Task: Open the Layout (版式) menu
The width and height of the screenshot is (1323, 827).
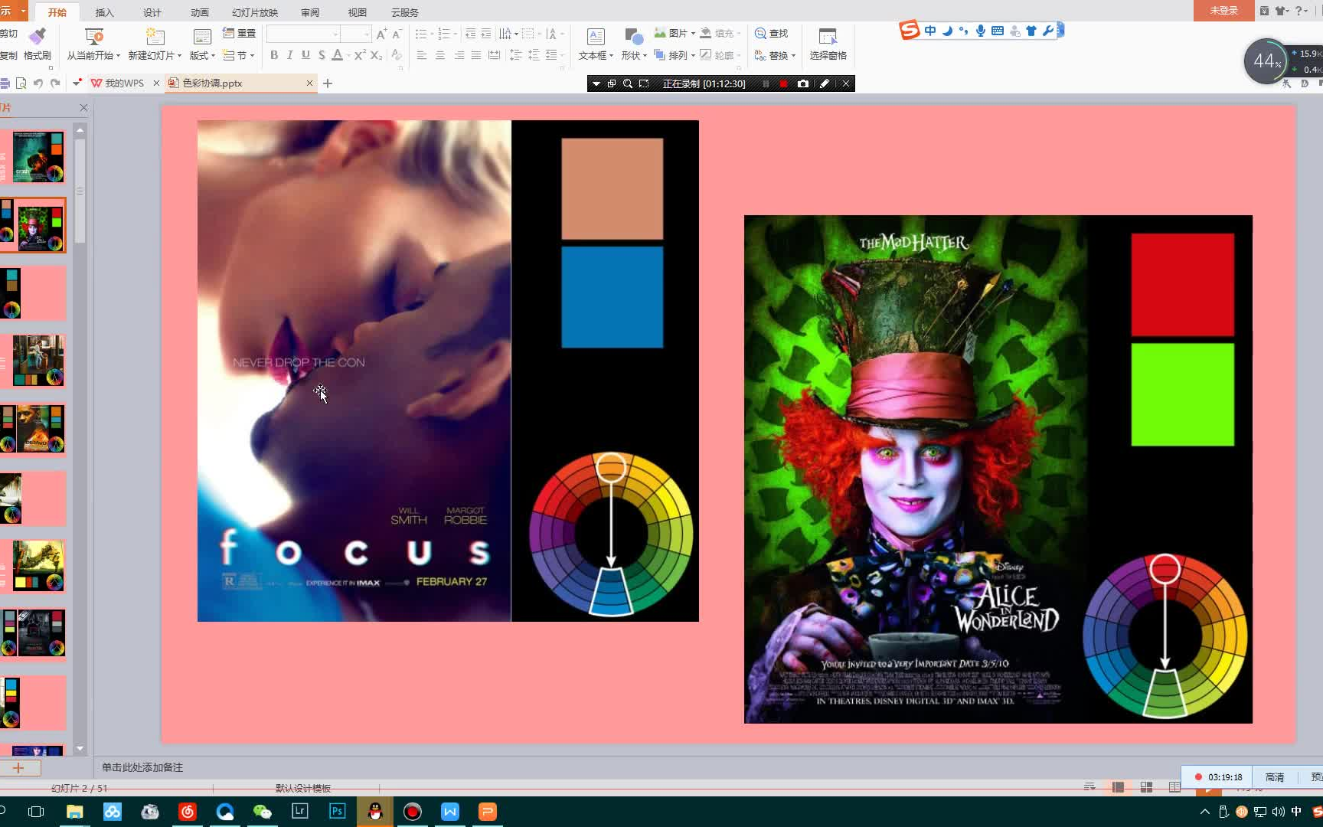Action: (202, 44)
